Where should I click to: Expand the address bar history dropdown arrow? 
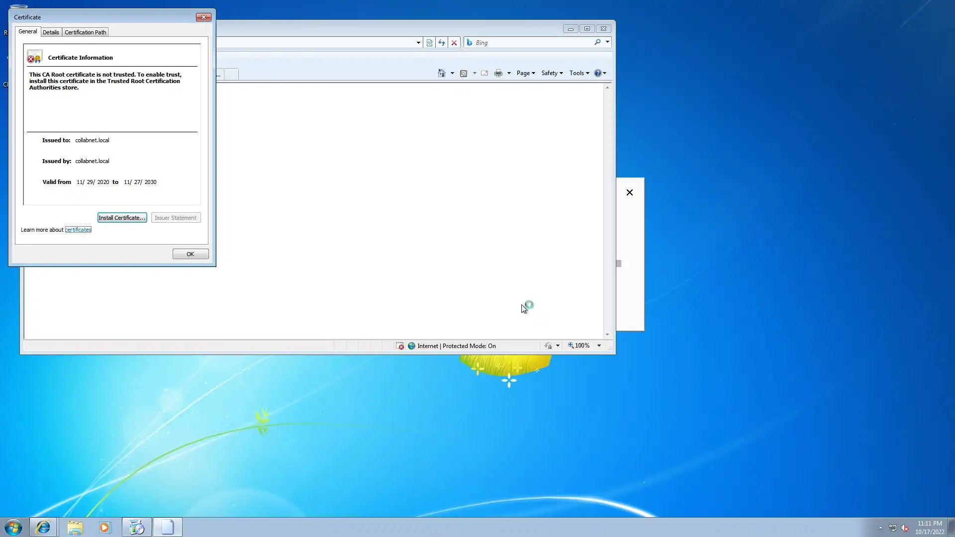418,43
